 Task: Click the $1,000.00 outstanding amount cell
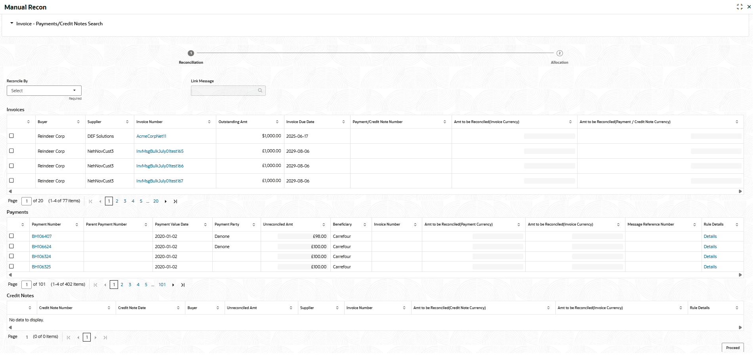tap(250, 136)
